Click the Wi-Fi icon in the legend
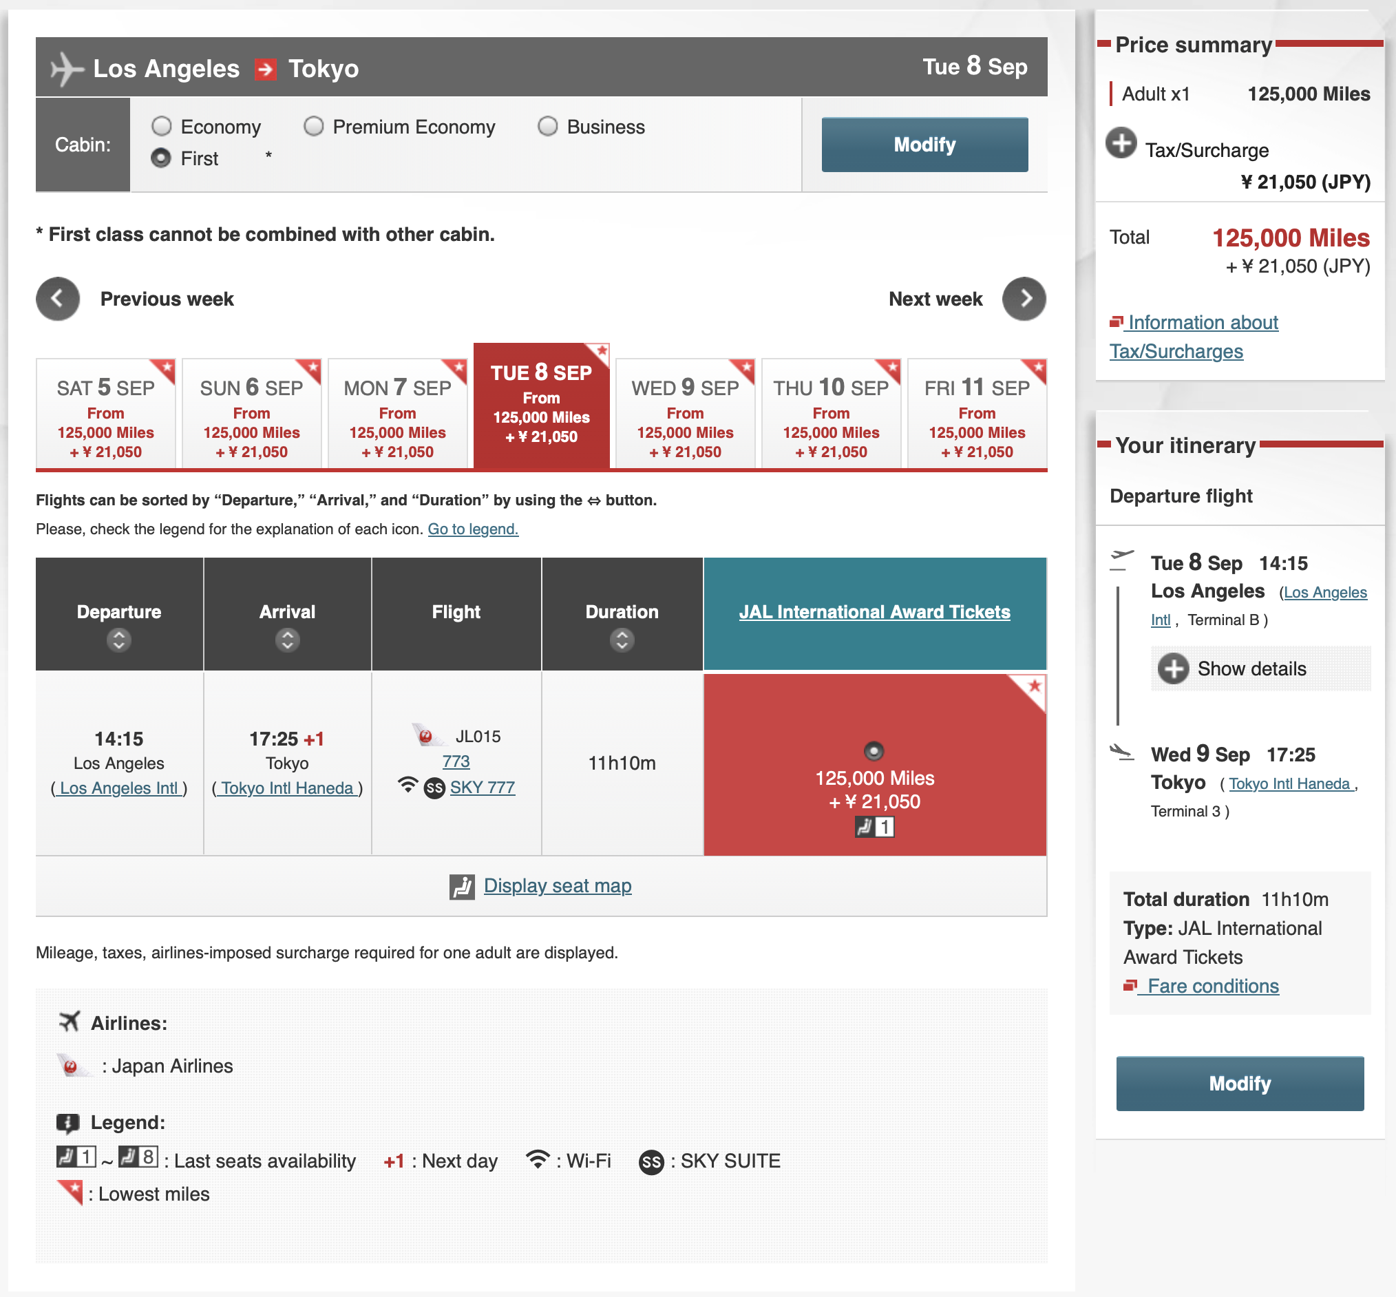Image resolution: width=1396 pixels, height=1297 pixels. pyautogui.click(x=538, y=1159)
